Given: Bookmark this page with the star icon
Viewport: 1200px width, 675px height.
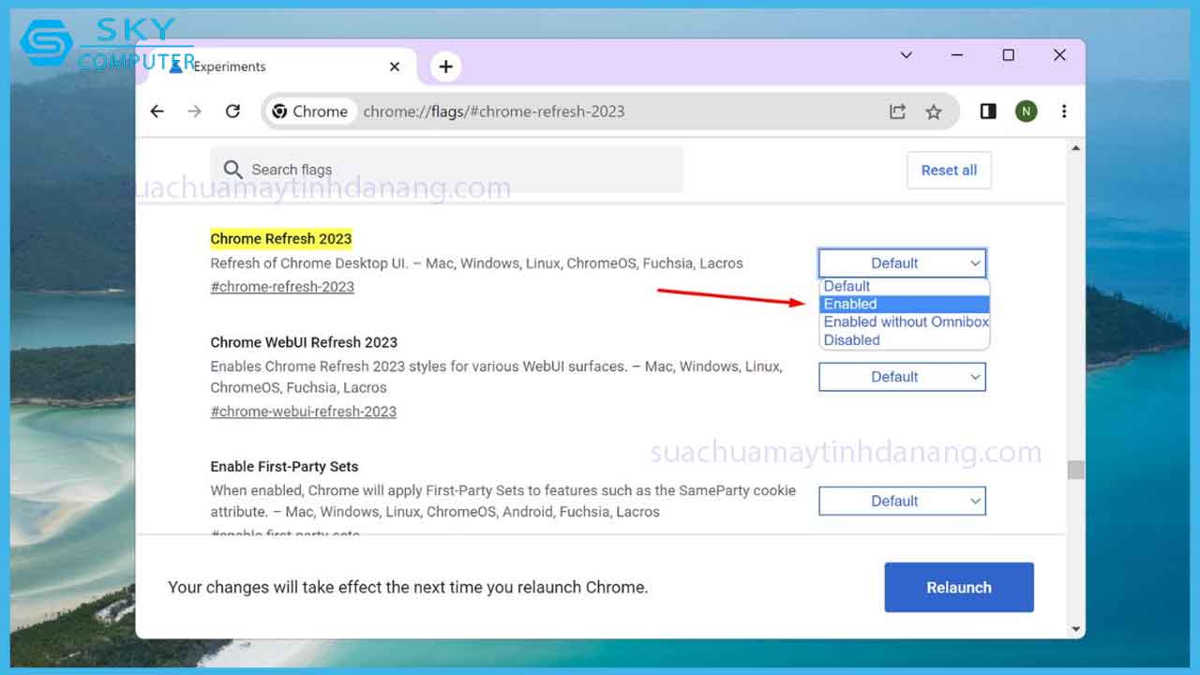Looking at the screenshot, I should point(934,112).
